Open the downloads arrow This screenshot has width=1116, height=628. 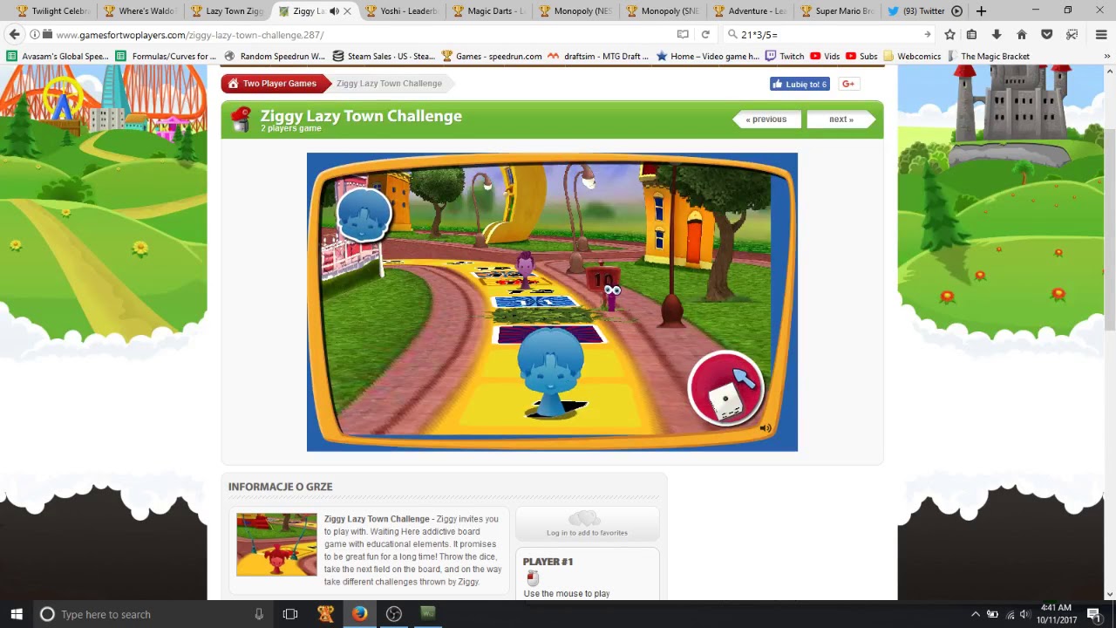point(997,35)
